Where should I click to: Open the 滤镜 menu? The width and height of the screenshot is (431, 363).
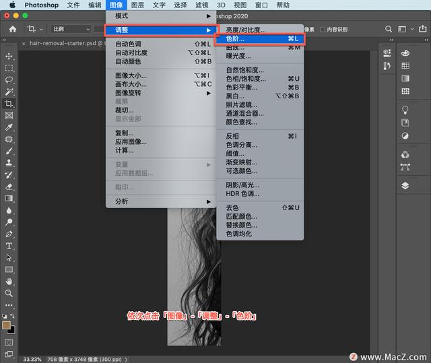(202, 5)
